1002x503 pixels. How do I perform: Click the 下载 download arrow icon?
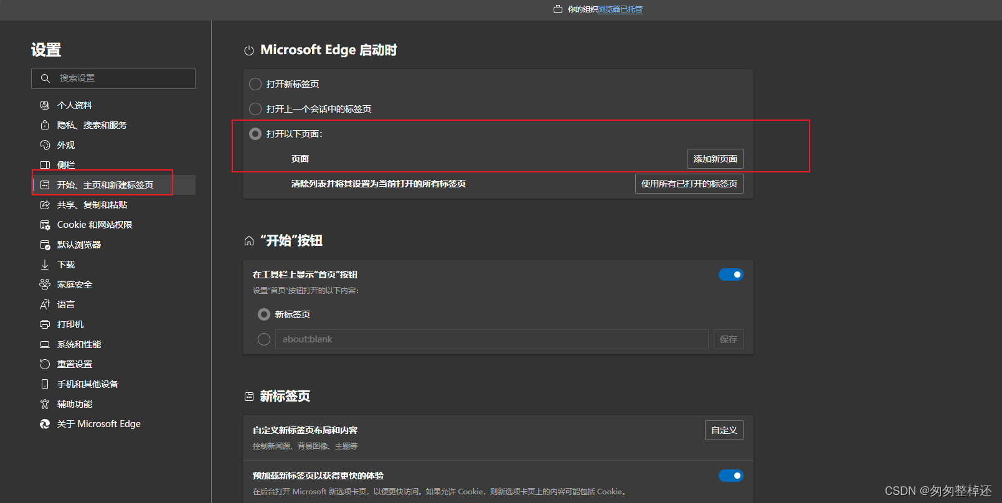pos(45,265)
